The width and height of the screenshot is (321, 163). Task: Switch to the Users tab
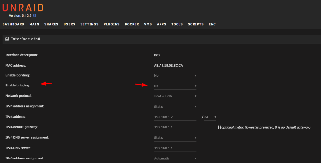69,24
